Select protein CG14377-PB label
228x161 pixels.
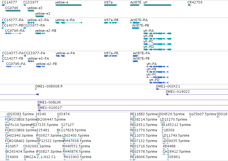[13, 59]
